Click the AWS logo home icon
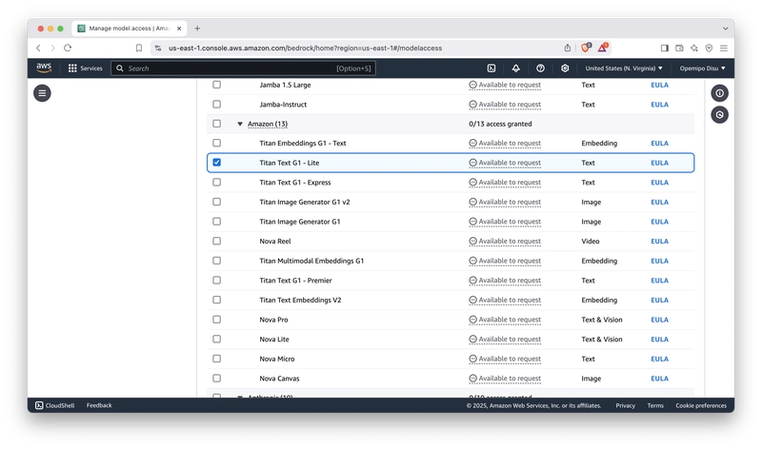The width and height of the screenshot is (762, 449). pos(44,68)
